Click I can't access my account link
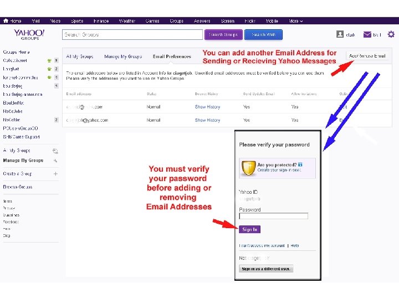Viewport: 399px width, 299px height. tap(262, 245)
